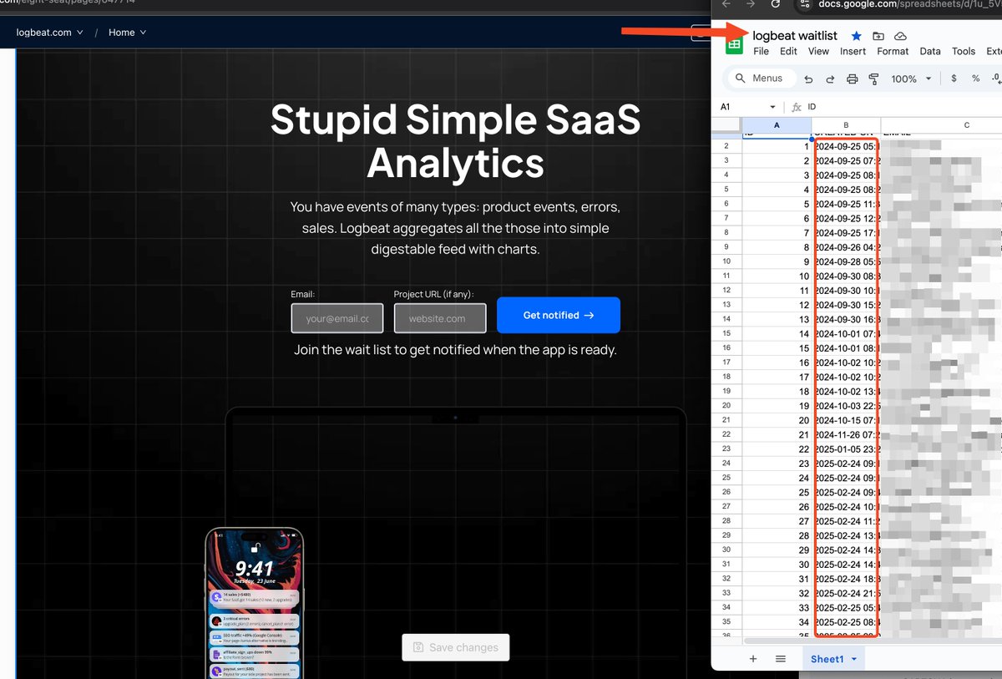Open the name box dropdown arrow
1002x679 pixels.
(773, 107)
